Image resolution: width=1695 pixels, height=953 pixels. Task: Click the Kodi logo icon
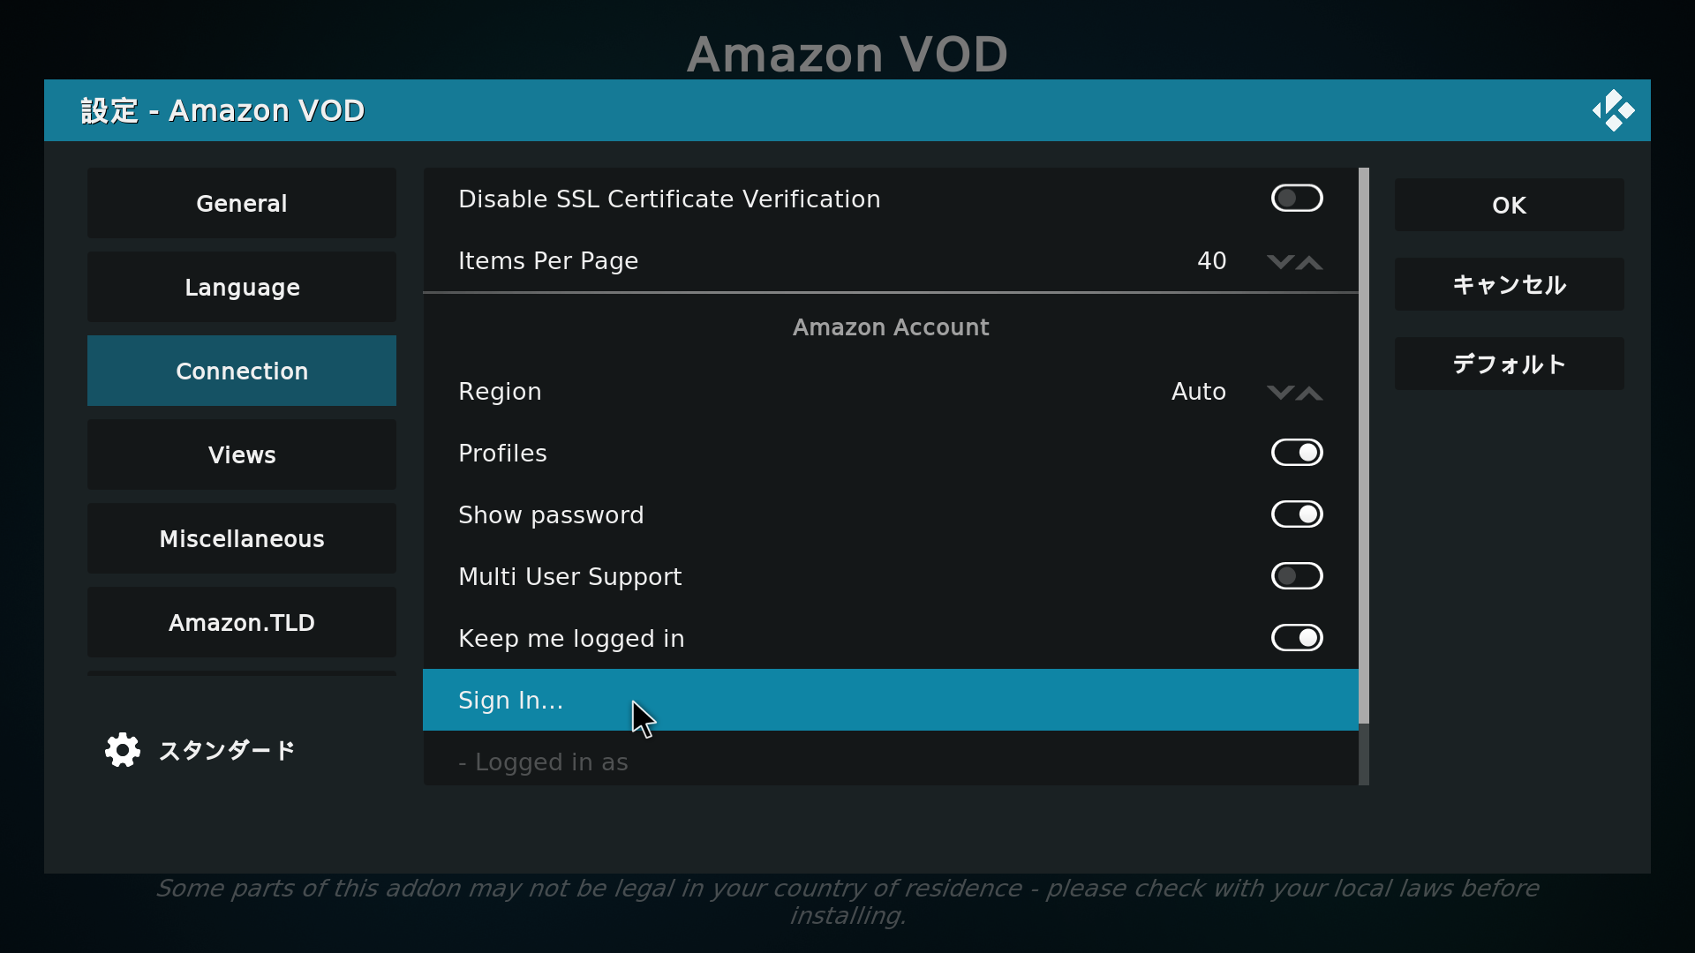[x=1613, y=110]
